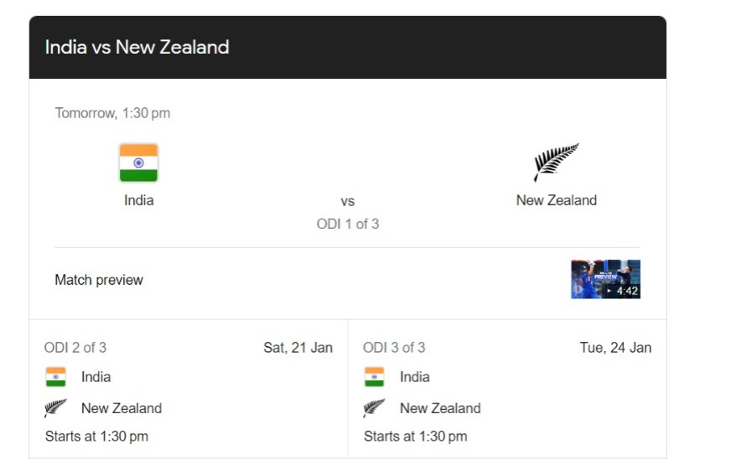Click ODI 1 of 3 series label
This screenshot has width=731, height=460.
tap(348, 224)
